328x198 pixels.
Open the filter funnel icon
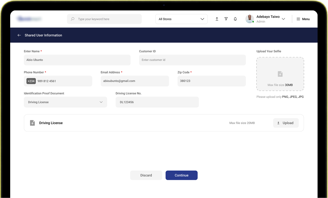point(226,19)
